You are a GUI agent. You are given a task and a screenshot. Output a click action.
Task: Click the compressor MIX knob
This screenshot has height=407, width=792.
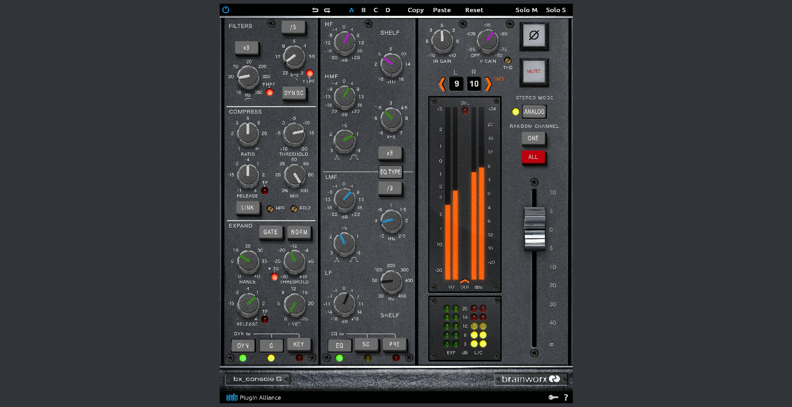tap(294, 175)
